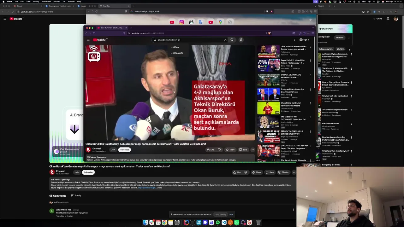Open account avatar in back YouTube window
404x227 pixels.
396,19
